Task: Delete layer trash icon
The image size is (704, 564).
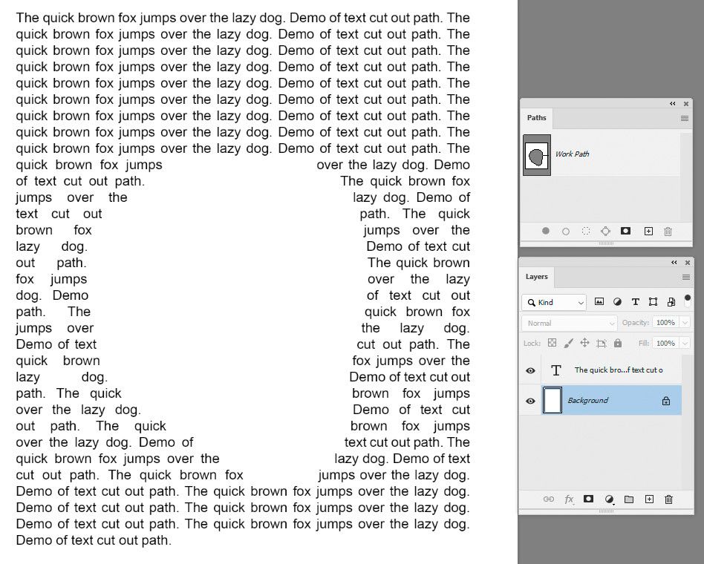Action: pos(668,499)
